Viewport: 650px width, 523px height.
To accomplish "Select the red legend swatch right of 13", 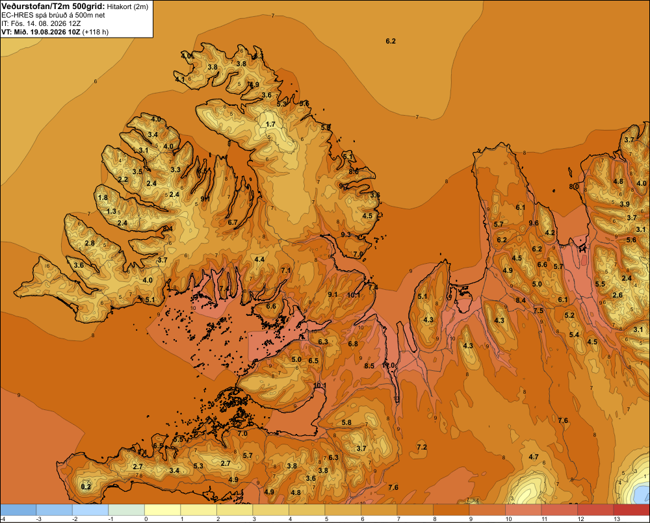I will (x=631, y=510).
